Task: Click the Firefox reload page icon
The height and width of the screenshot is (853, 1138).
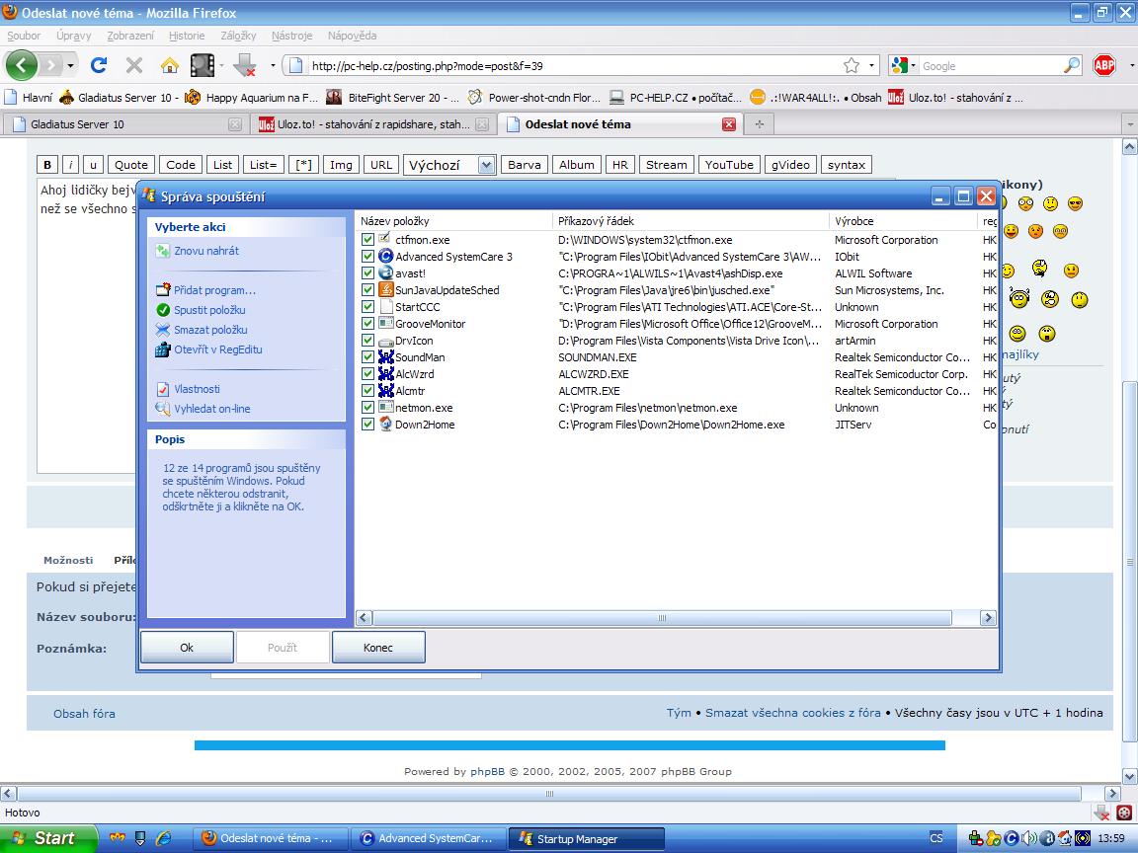Action: click(x=99, y=65)
